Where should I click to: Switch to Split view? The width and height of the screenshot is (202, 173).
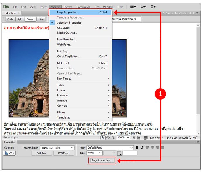(x=20, y=19)
